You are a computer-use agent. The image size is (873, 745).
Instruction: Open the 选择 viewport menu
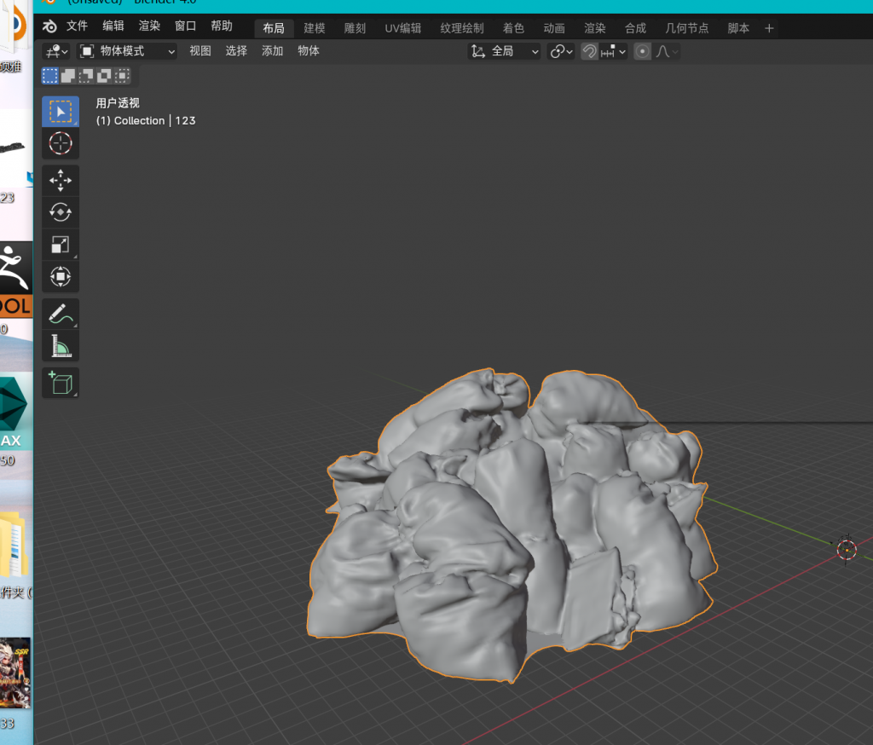coord(237,51)
